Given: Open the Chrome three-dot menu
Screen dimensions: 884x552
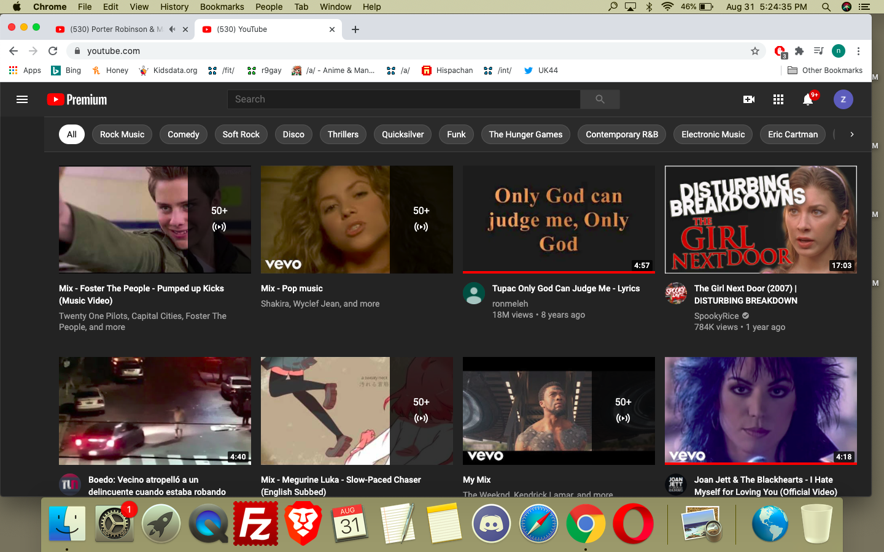Looking at the screenshot, I should point(858,51).
